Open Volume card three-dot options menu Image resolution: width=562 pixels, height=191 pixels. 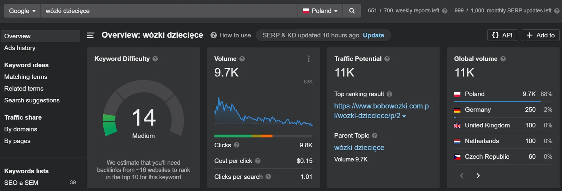pyautogui.click(x=309, y=59)
